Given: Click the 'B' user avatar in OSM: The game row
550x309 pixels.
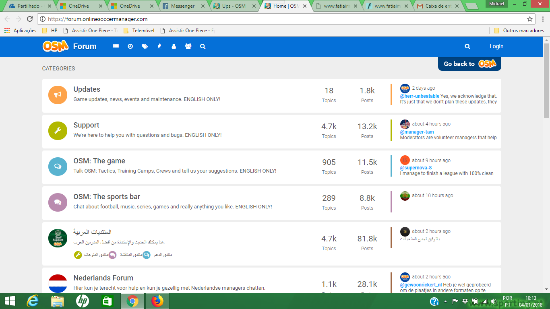Looking at the screenshot, I should pos(405,160).
